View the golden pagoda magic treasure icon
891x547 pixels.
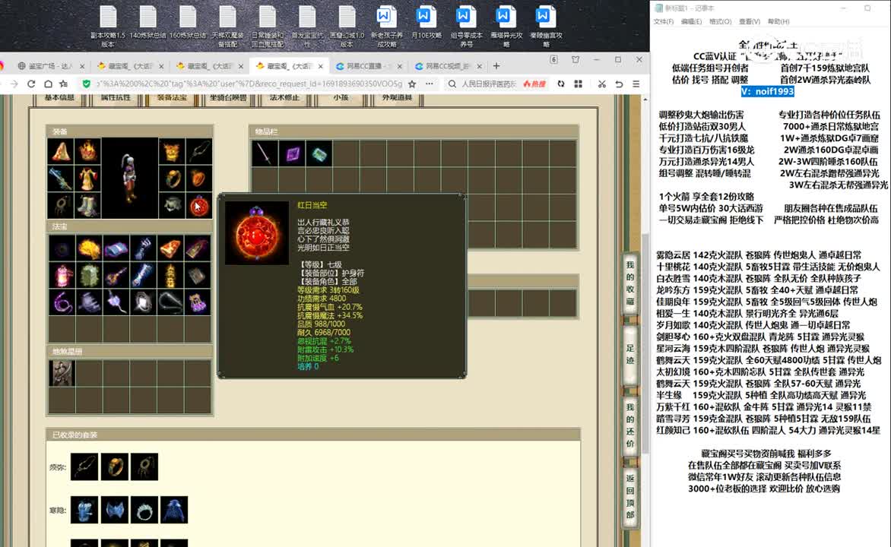click(x=170, y=276)
